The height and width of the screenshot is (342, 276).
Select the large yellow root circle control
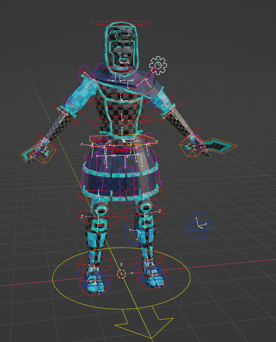point(121,279)
